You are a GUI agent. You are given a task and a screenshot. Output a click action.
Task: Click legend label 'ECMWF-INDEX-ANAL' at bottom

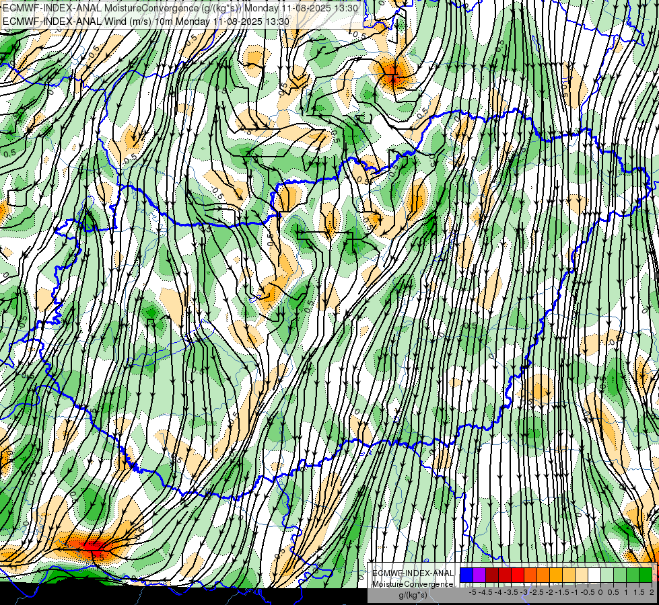pyautogui.click(x=413, y=573)
